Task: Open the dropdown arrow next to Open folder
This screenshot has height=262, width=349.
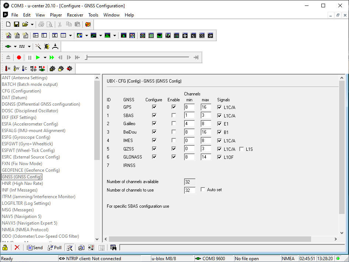Action: click(x=32, y=25)
